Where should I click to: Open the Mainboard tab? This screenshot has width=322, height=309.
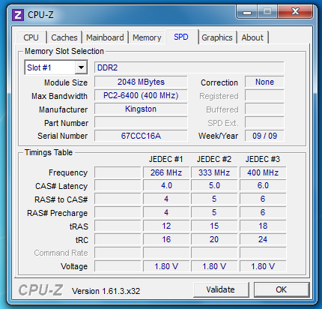pyautogui.click(x=105, y=37)
